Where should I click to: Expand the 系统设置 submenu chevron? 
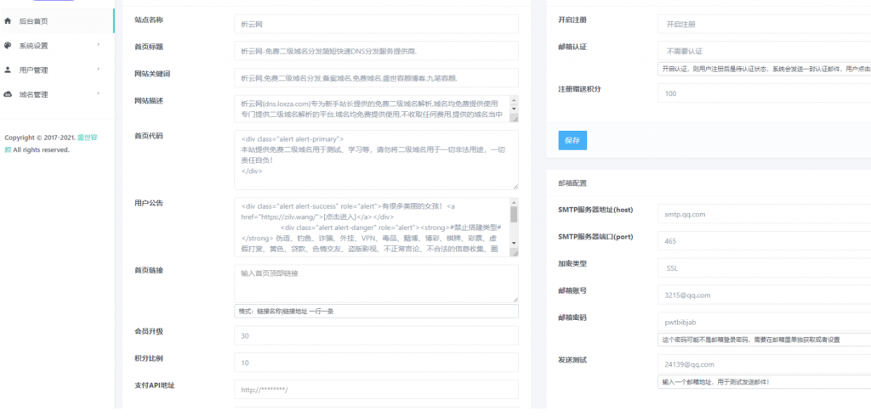[x=99, y=45]
